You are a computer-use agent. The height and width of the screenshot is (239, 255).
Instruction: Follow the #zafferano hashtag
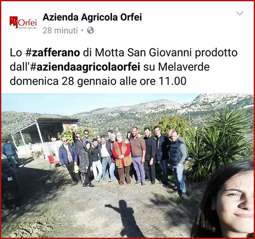[53, 53]
